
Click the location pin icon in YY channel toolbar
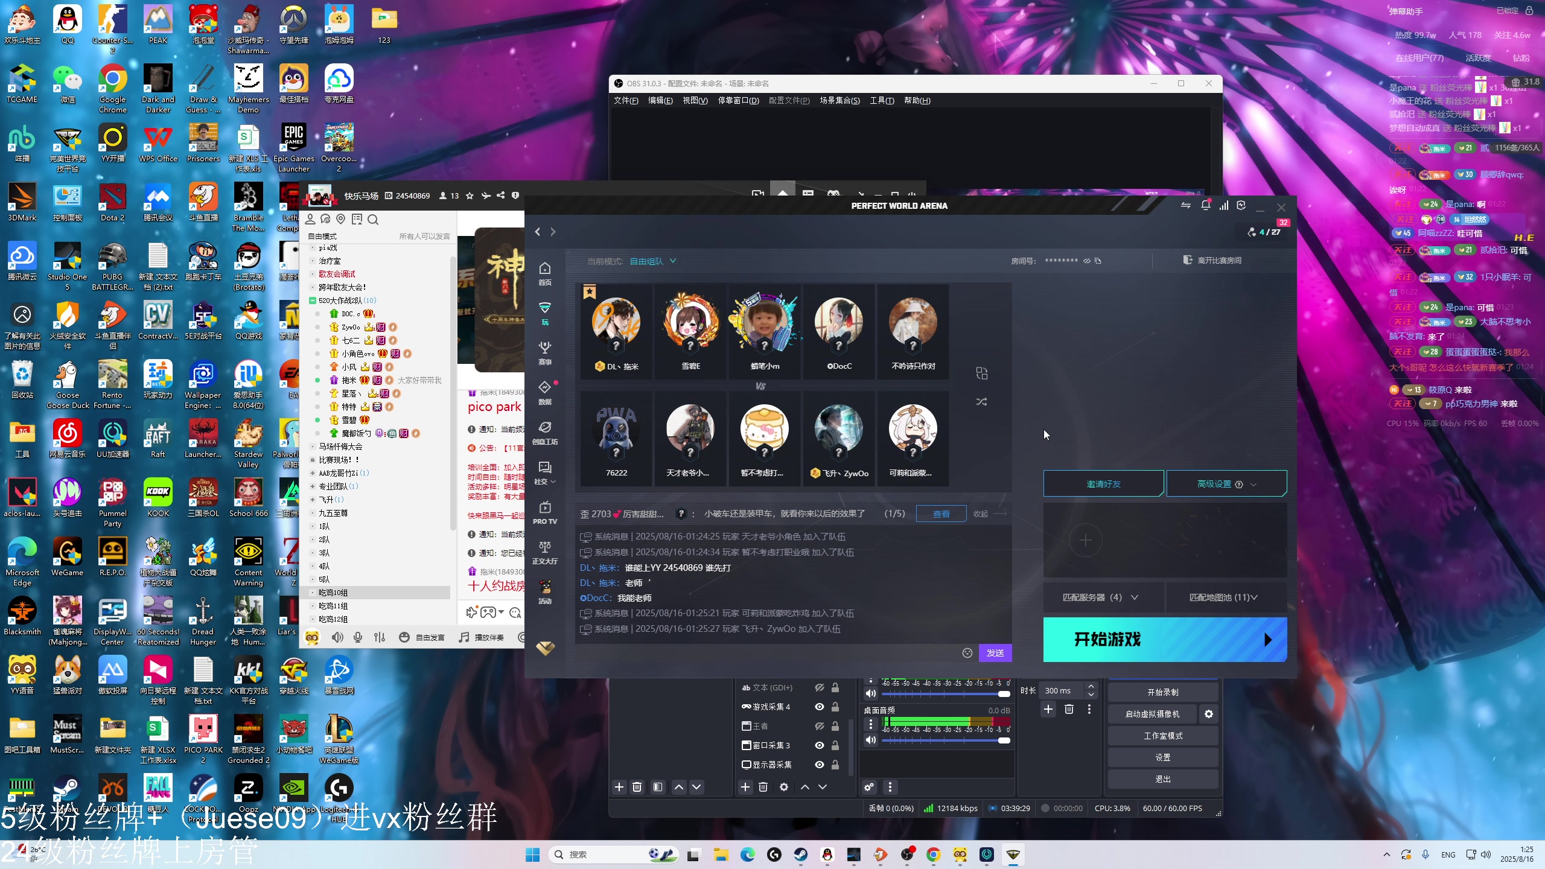[341, 219]
